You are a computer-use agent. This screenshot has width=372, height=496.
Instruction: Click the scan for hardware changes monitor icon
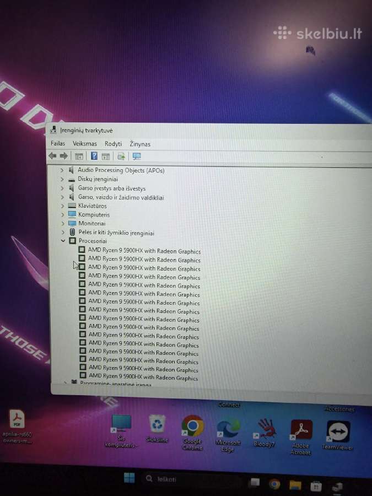point(137,156)
